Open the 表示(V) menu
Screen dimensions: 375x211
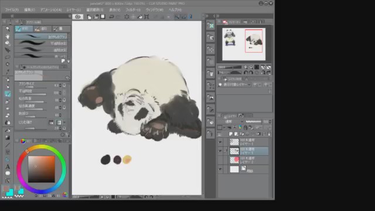point(115,10)
